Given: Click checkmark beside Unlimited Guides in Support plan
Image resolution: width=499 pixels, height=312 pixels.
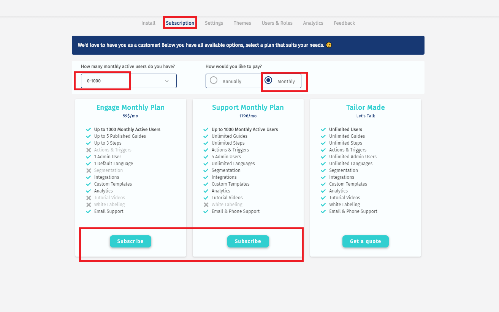Looking at the screenshot, I should pyautogui.click(x=206, y=136).
